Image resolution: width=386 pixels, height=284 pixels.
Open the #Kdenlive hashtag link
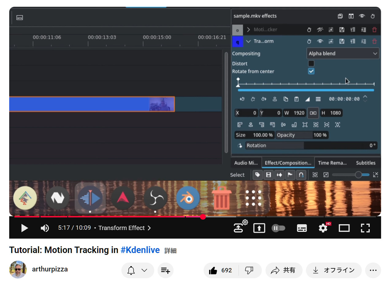(x=140, y=250)
